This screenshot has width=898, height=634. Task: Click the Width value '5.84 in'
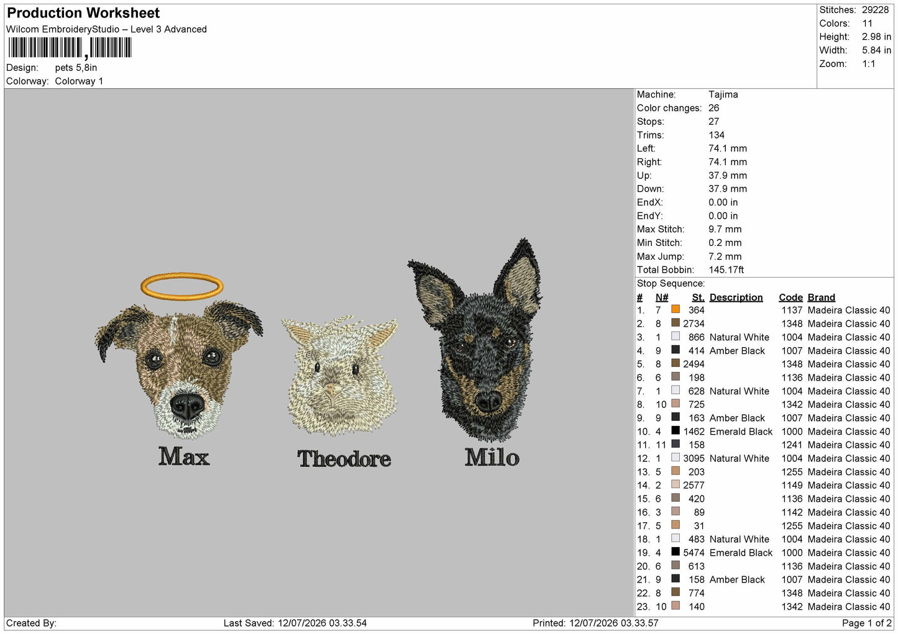876,50
